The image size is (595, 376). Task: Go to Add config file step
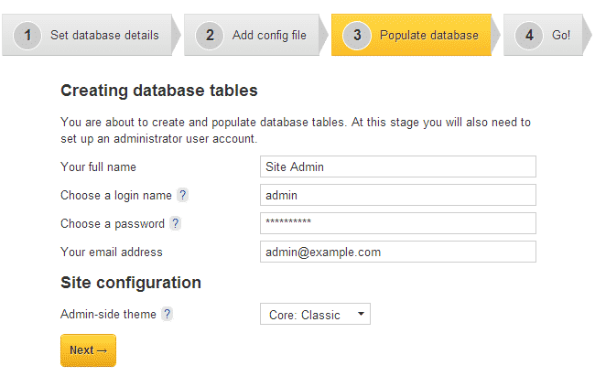click(x=269, y=36)
